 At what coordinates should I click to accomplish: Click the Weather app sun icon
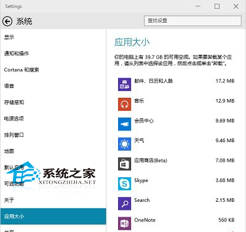(x=124, y=144)
